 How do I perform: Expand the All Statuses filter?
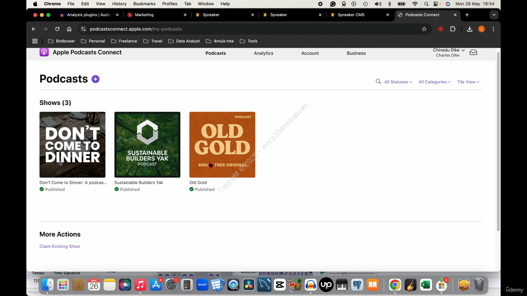coord(398,82)
